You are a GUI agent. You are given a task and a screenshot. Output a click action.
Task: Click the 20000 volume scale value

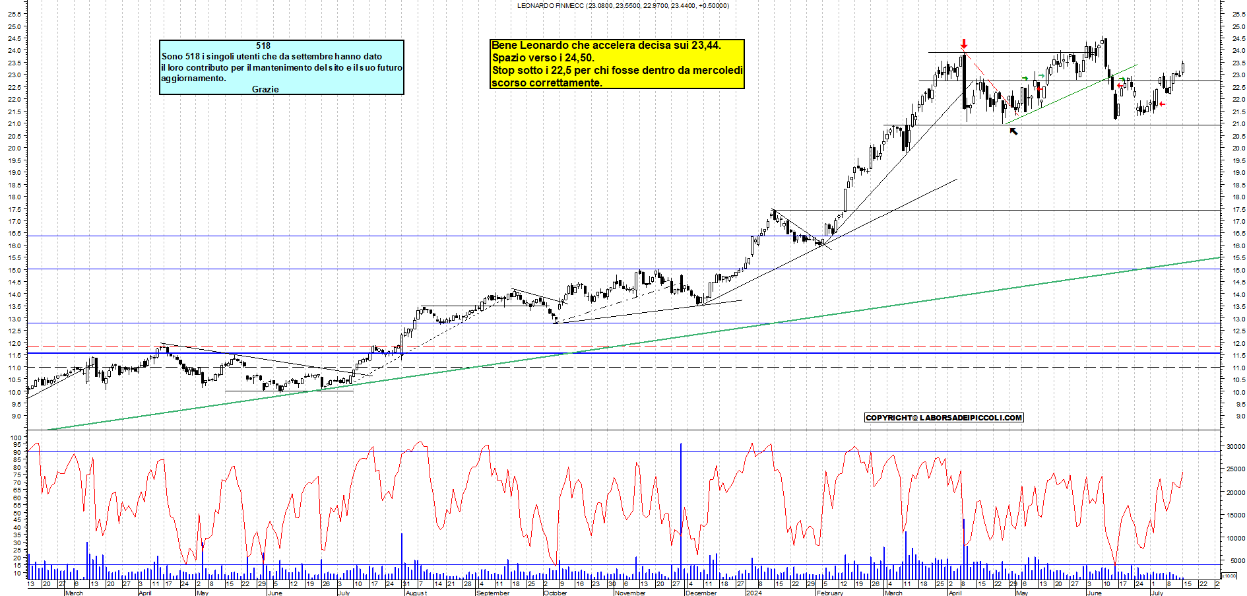click(1236, 492)
